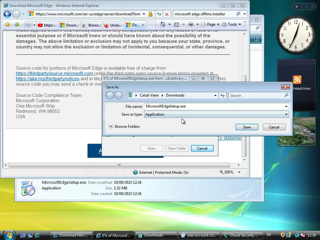Click the Refresh icon next to the address bar
Viewport: 320px width, 240px height.
(159, 14)
